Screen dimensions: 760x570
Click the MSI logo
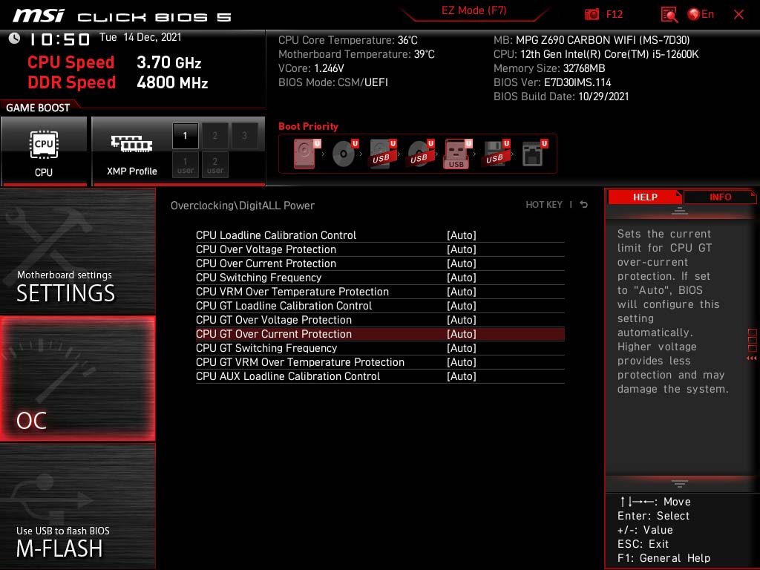(39, 16)
